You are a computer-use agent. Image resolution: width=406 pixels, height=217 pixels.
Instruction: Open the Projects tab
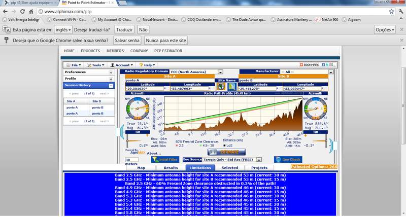pyautogui.click(x=259, y=168)
